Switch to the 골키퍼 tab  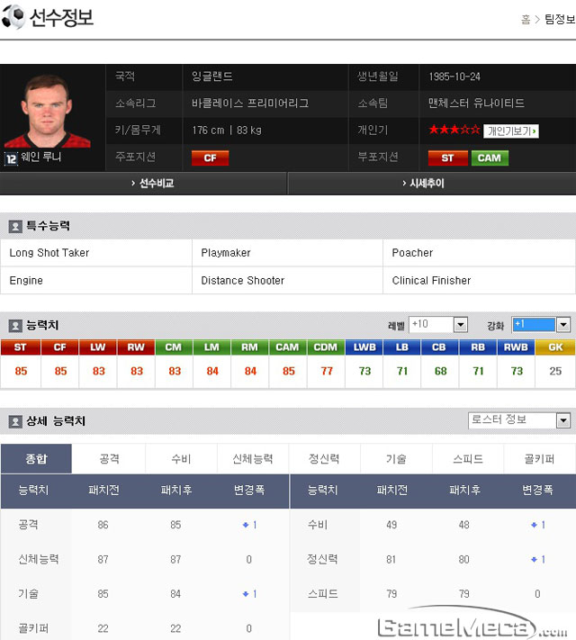coord(539,459)
